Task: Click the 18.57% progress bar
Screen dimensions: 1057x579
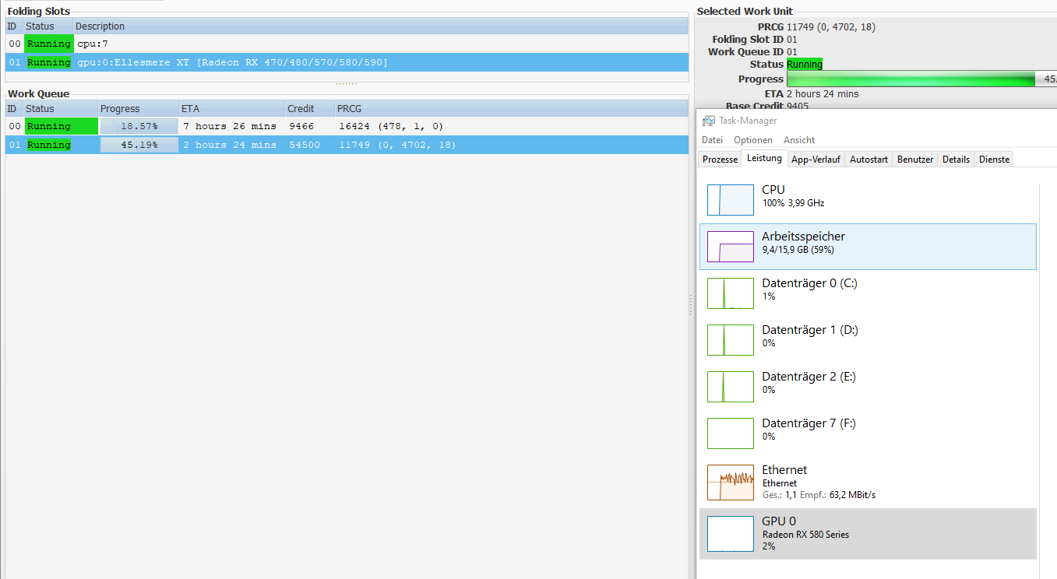Action: pyautogui.click(x=139, y=126)
